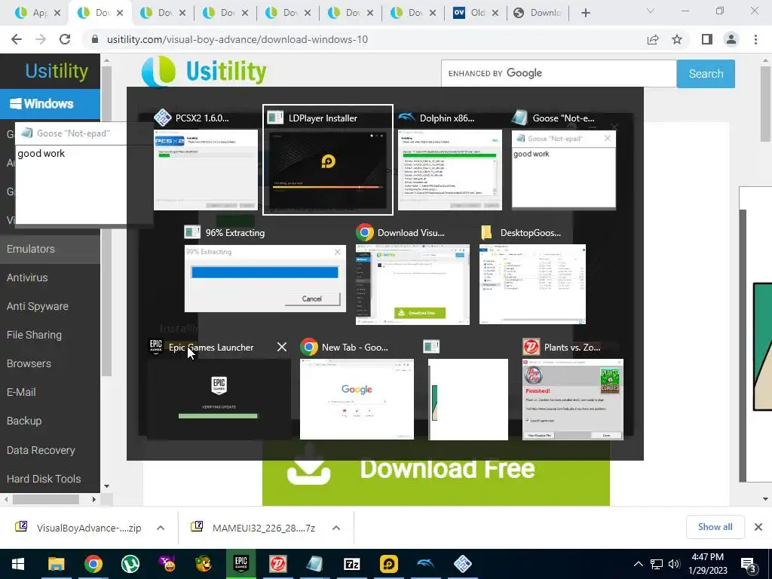Open Dolphin emulator taskbar icon

[425, 564]
